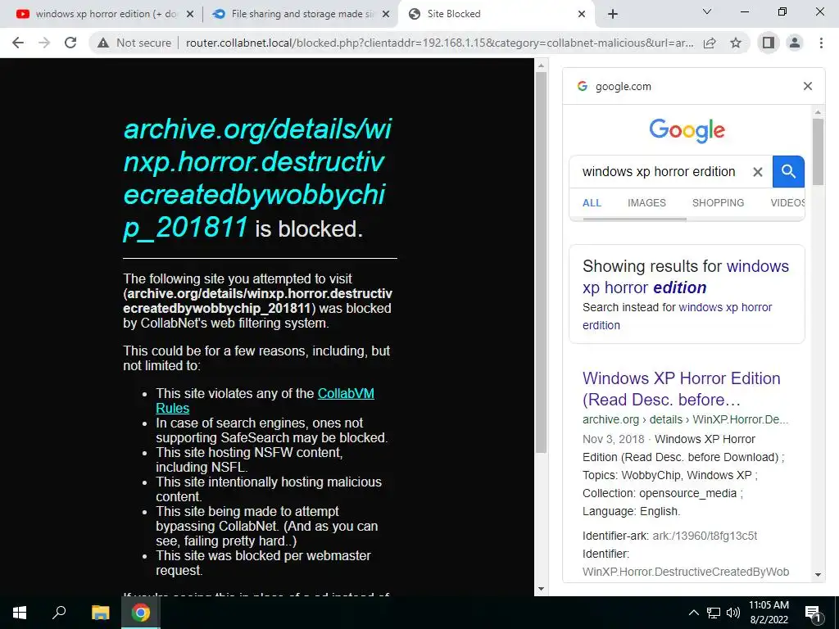
Task: Click the blocked page scroll up arrow
Action: coord(541,66)
